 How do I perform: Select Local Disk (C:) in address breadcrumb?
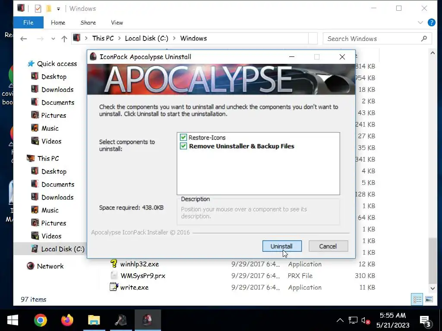tap(147, 38)
